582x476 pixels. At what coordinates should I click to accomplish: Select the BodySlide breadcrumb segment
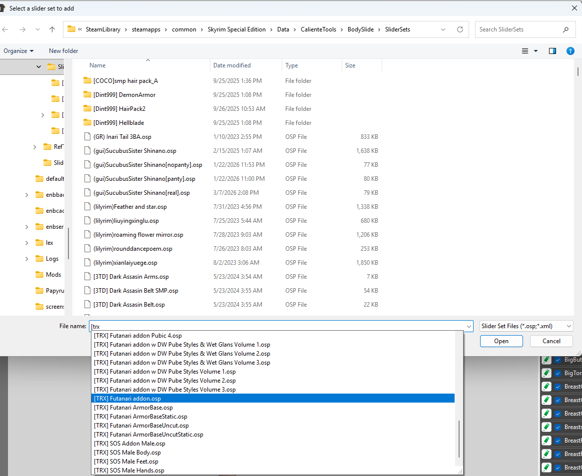pyautogui.click(x=360, y=29)
